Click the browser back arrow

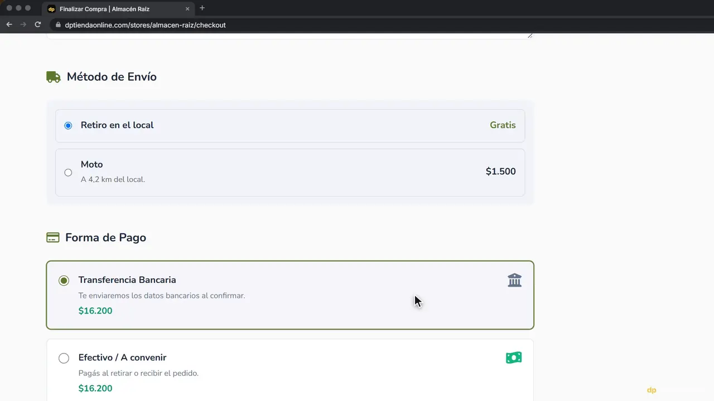(x=9, y=25)
